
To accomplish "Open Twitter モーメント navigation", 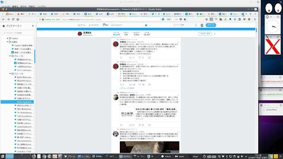I will 94,25.
